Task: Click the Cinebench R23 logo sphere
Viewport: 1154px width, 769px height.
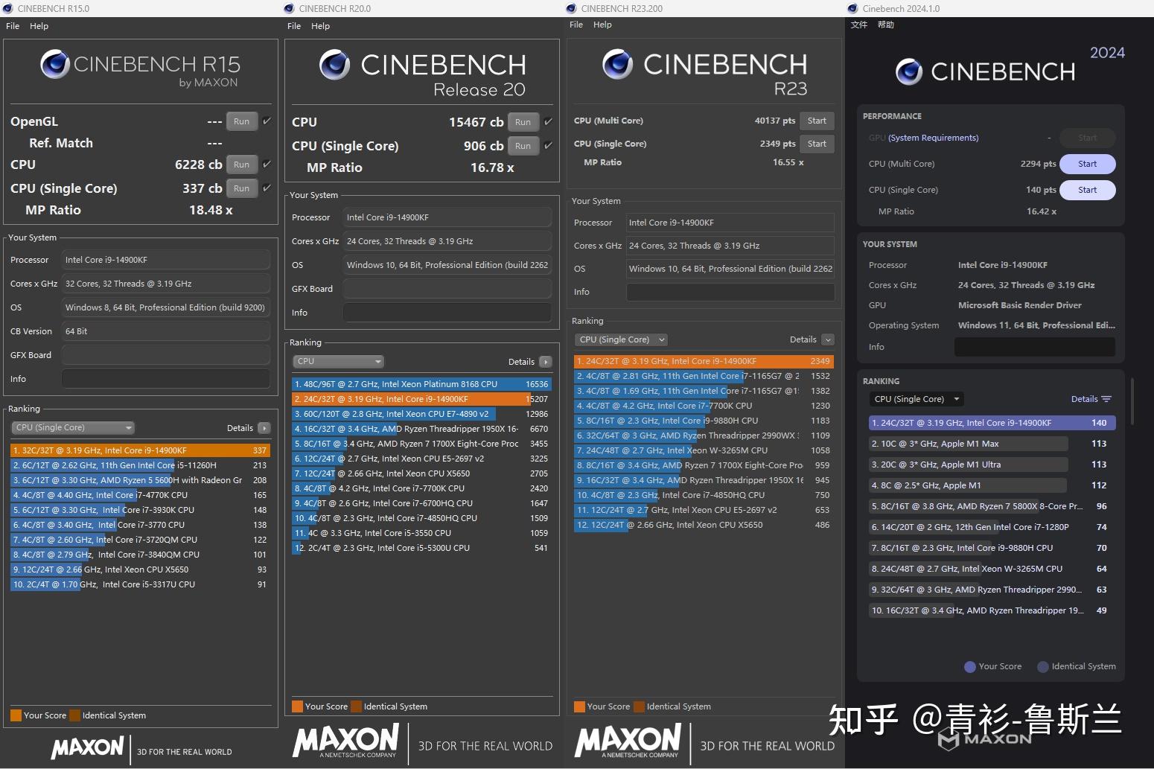Action: (618, 64)
